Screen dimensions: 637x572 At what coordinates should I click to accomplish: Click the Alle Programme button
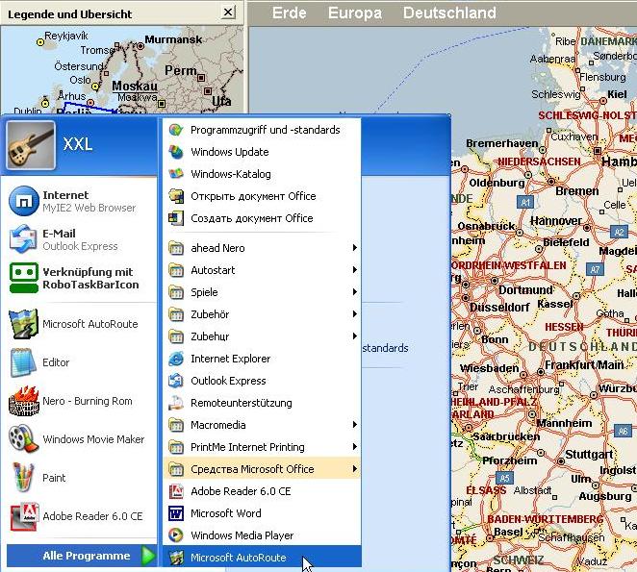pyautogui.click(x=82, y=556)
